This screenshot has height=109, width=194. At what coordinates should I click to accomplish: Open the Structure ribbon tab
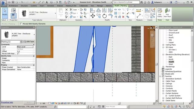24,6
